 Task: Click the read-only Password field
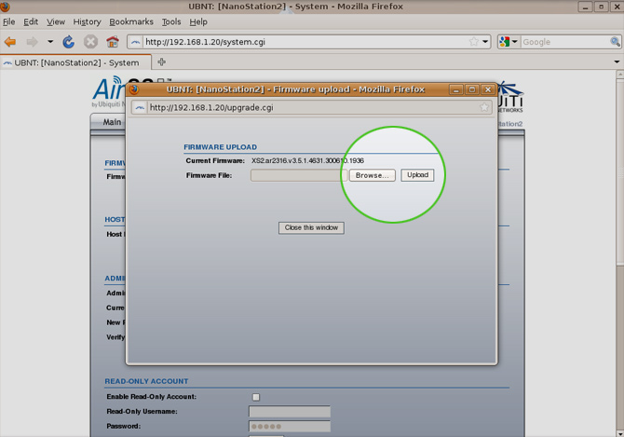coord(290,426)
